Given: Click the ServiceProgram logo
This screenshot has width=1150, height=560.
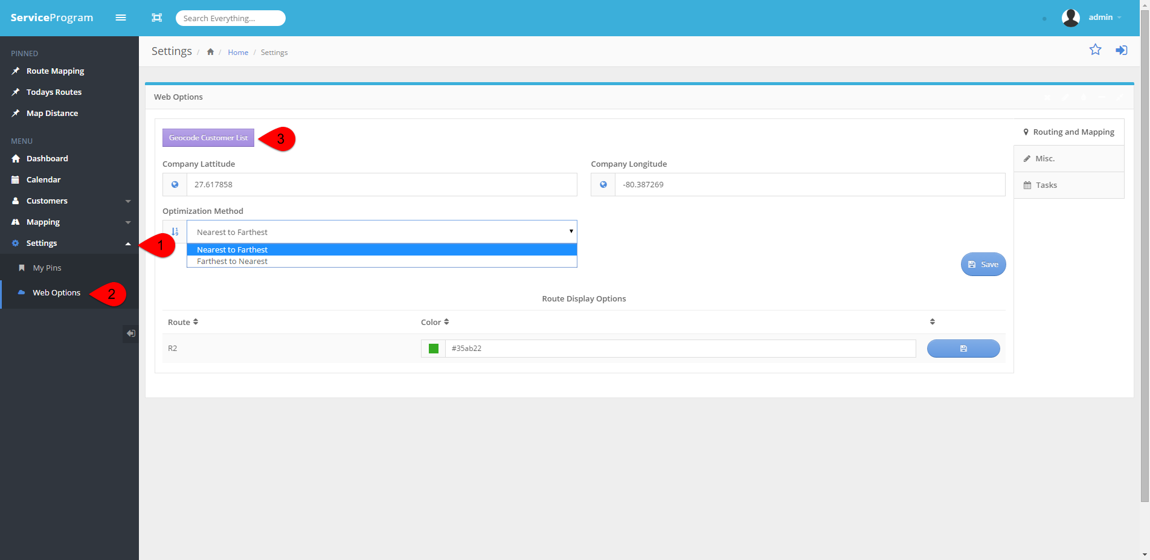Looking at the screenshot, I should (x=52, y=18).
